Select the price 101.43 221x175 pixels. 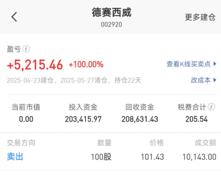tap(152, 157)
